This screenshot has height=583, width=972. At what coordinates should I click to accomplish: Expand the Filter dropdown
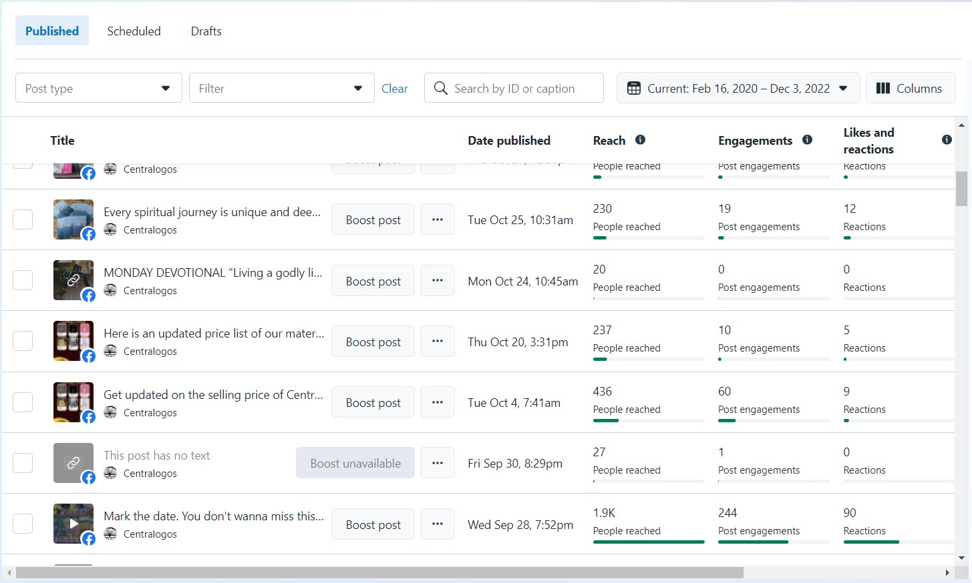tap(281, 88)
